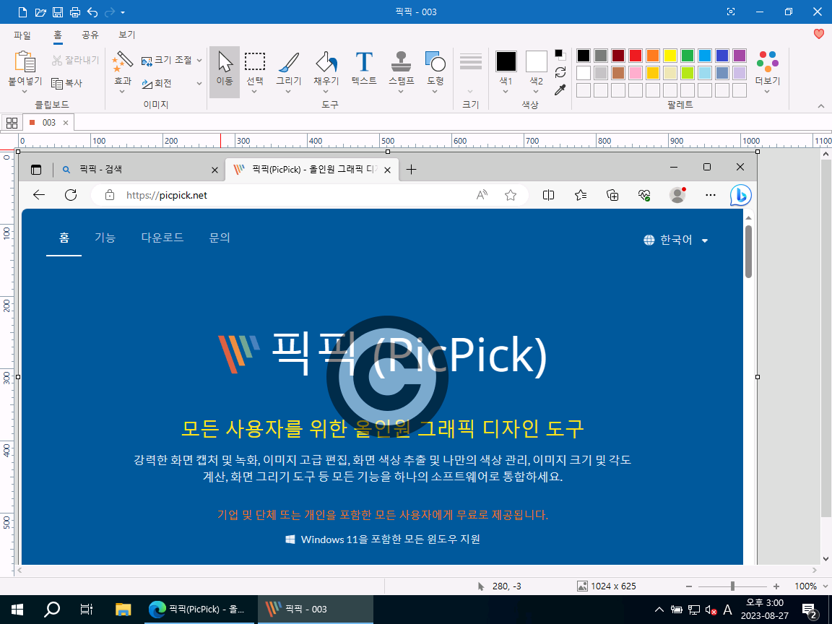This screenshot has height=624, width=832.
Task: Select the 이동 move tool
Action: click(225, 72)
